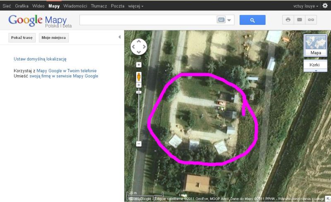Toggle the Korki traffic layer
331x202 pixels.
pyautogui.click(x=315, y=65)
